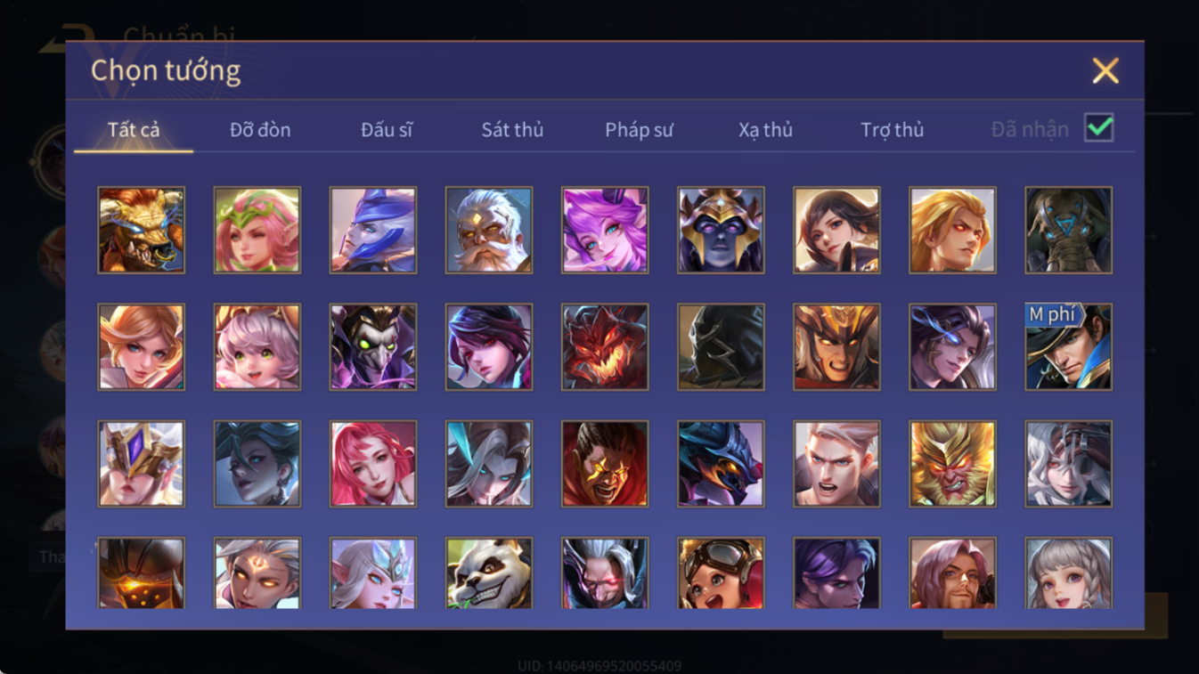
Task: Choose the red demon face hero
Action: (x=605, y=347)
